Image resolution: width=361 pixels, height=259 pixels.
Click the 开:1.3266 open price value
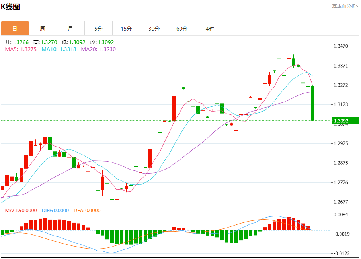tap(17, 42)
